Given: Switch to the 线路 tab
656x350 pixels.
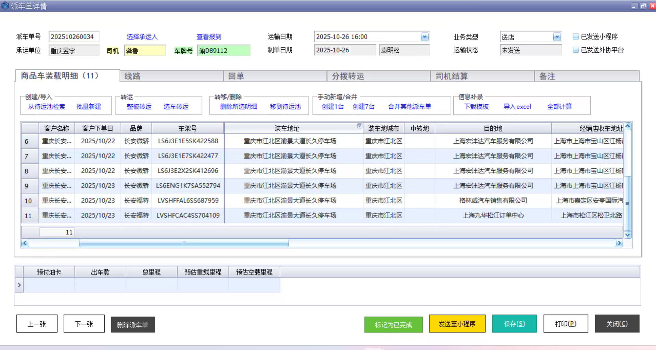Looking at the screenshot, I should pyautogui.click(x=171, y=76).
